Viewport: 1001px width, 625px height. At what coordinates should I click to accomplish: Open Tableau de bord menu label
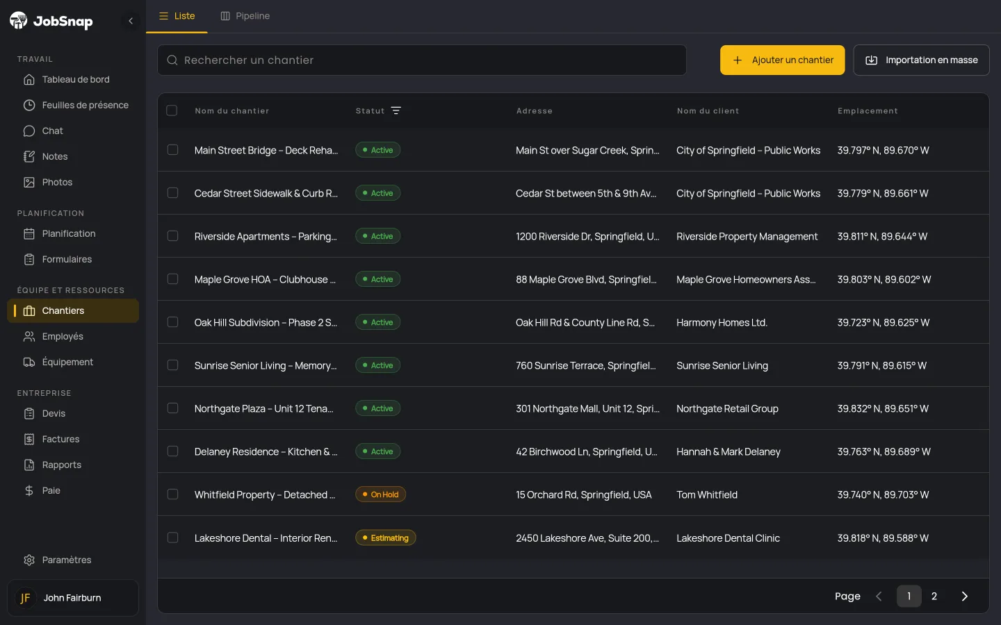click(76, 79)
